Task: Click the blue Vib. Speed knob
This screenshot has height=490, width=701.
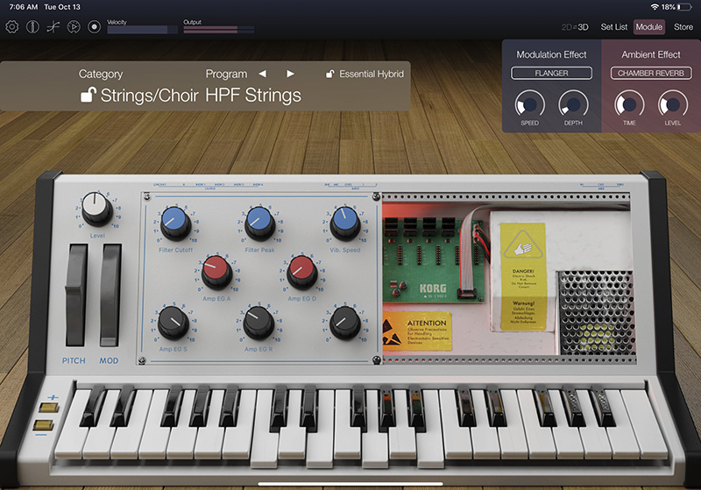Action: (344, 224)
